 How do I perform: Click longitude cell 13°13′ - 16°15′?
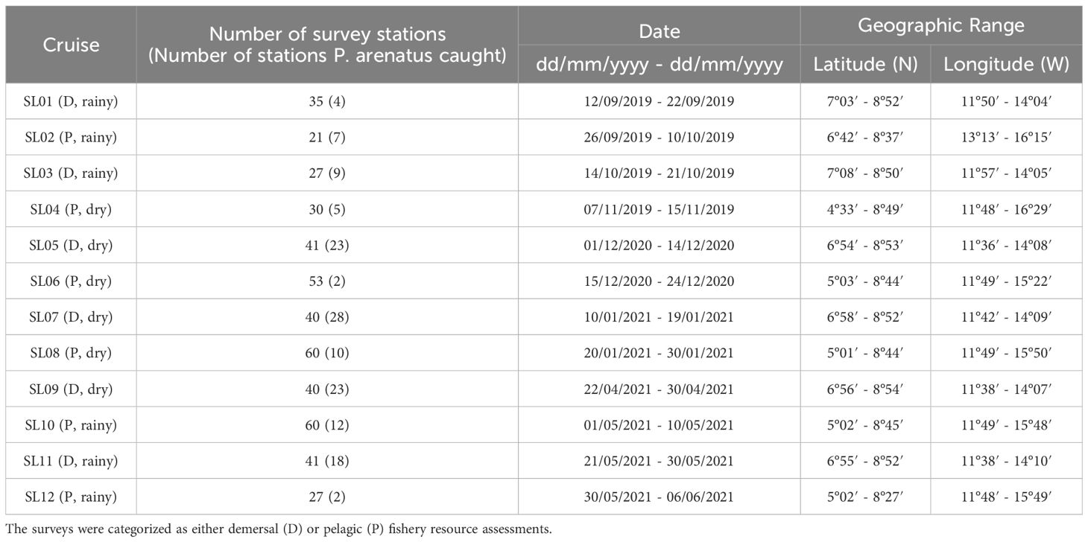(1006, 138)
